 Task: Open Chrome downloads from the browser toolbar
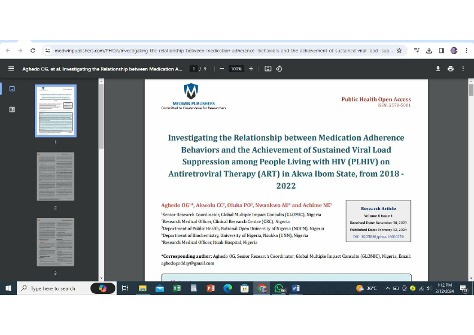tap(429, 50)
